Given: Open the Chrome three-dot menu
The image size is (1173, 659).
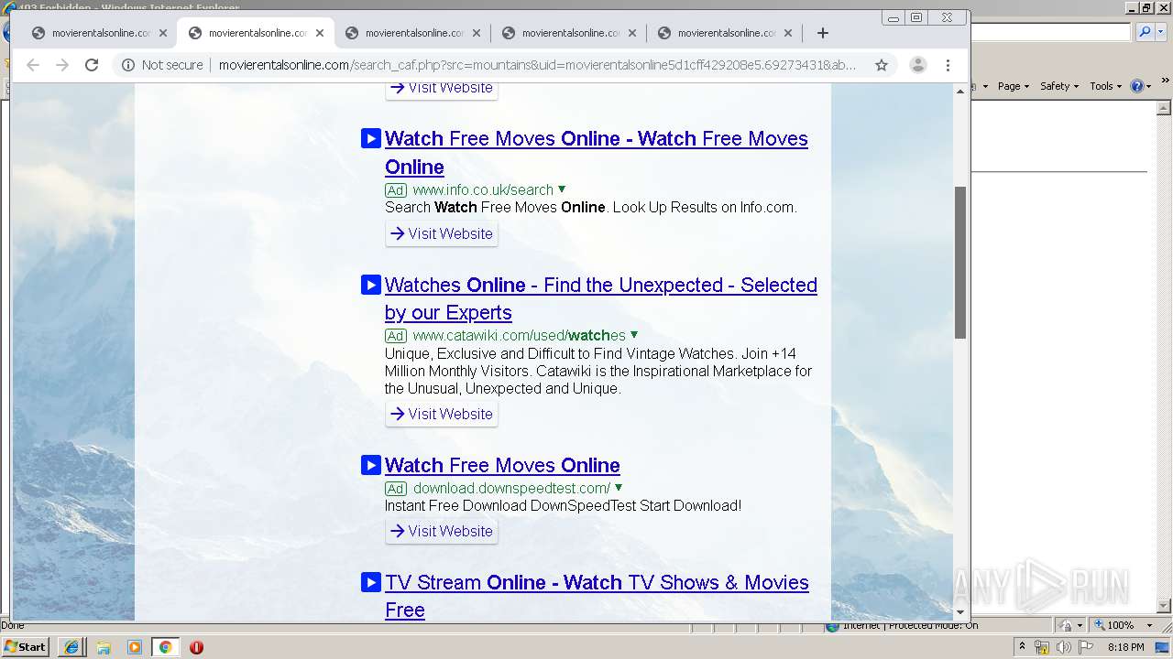Looking at the screenshot, I should tap(948, 65).
